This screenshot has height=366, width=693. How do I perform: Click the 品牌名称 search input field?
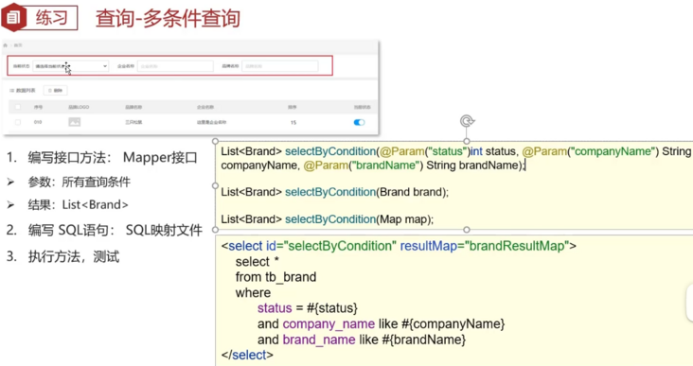pos(280,66)
